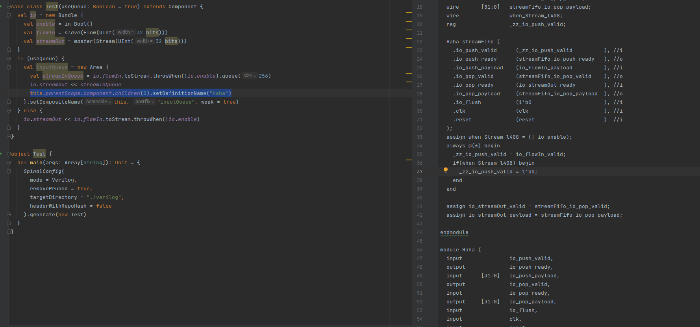Click the setCompositeName method name
The height and width of the screenshot is (327, 700).
pyautogui.click(x=55, y=102)
